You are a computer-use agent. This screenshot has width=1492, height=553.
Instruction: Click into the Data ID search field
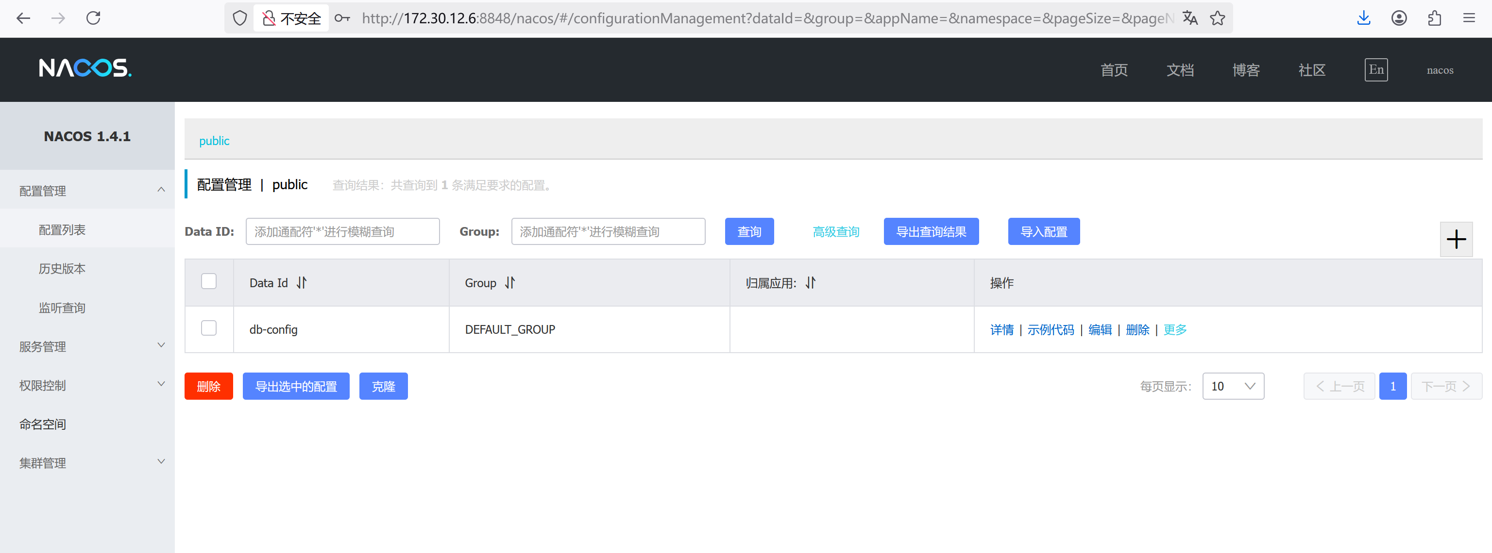pos(342,231)
